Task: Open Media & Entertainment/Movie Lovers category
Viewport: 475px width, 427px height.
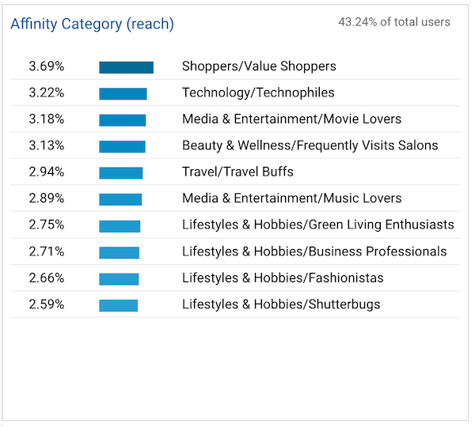Action: (291, 119)
